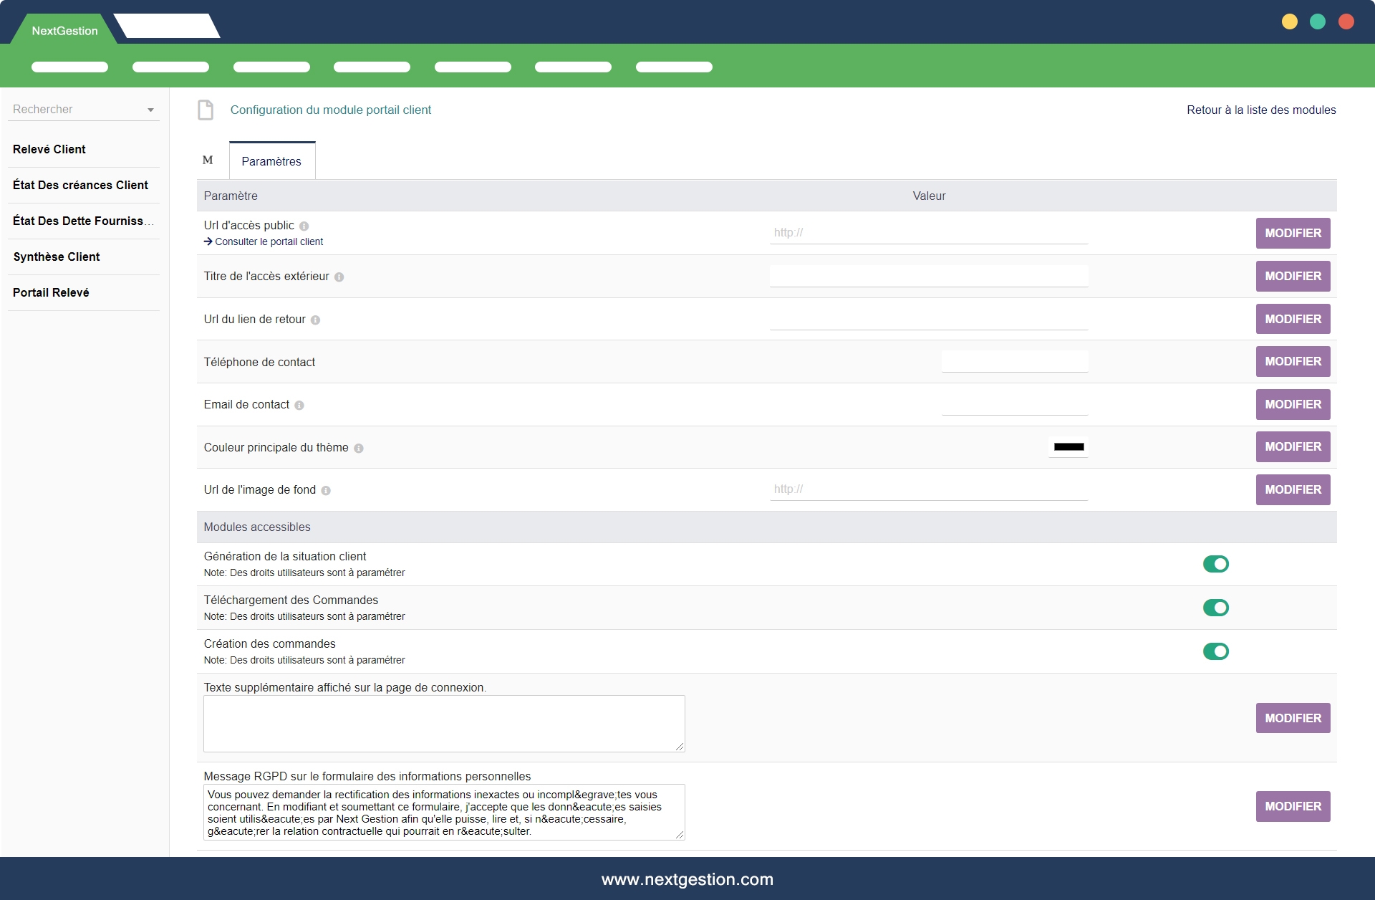Click info icon beside Email de contact
The width and height of the screenshot is (1375, 900).
click(x=299, y=406)
